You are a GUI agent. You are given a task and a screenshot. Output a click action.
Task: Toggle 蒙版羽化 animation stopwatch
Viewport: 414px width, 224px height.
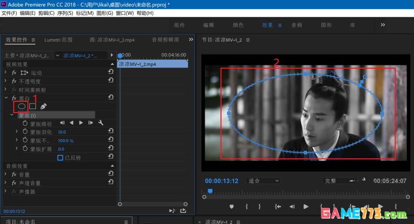[x=25, y=132]
